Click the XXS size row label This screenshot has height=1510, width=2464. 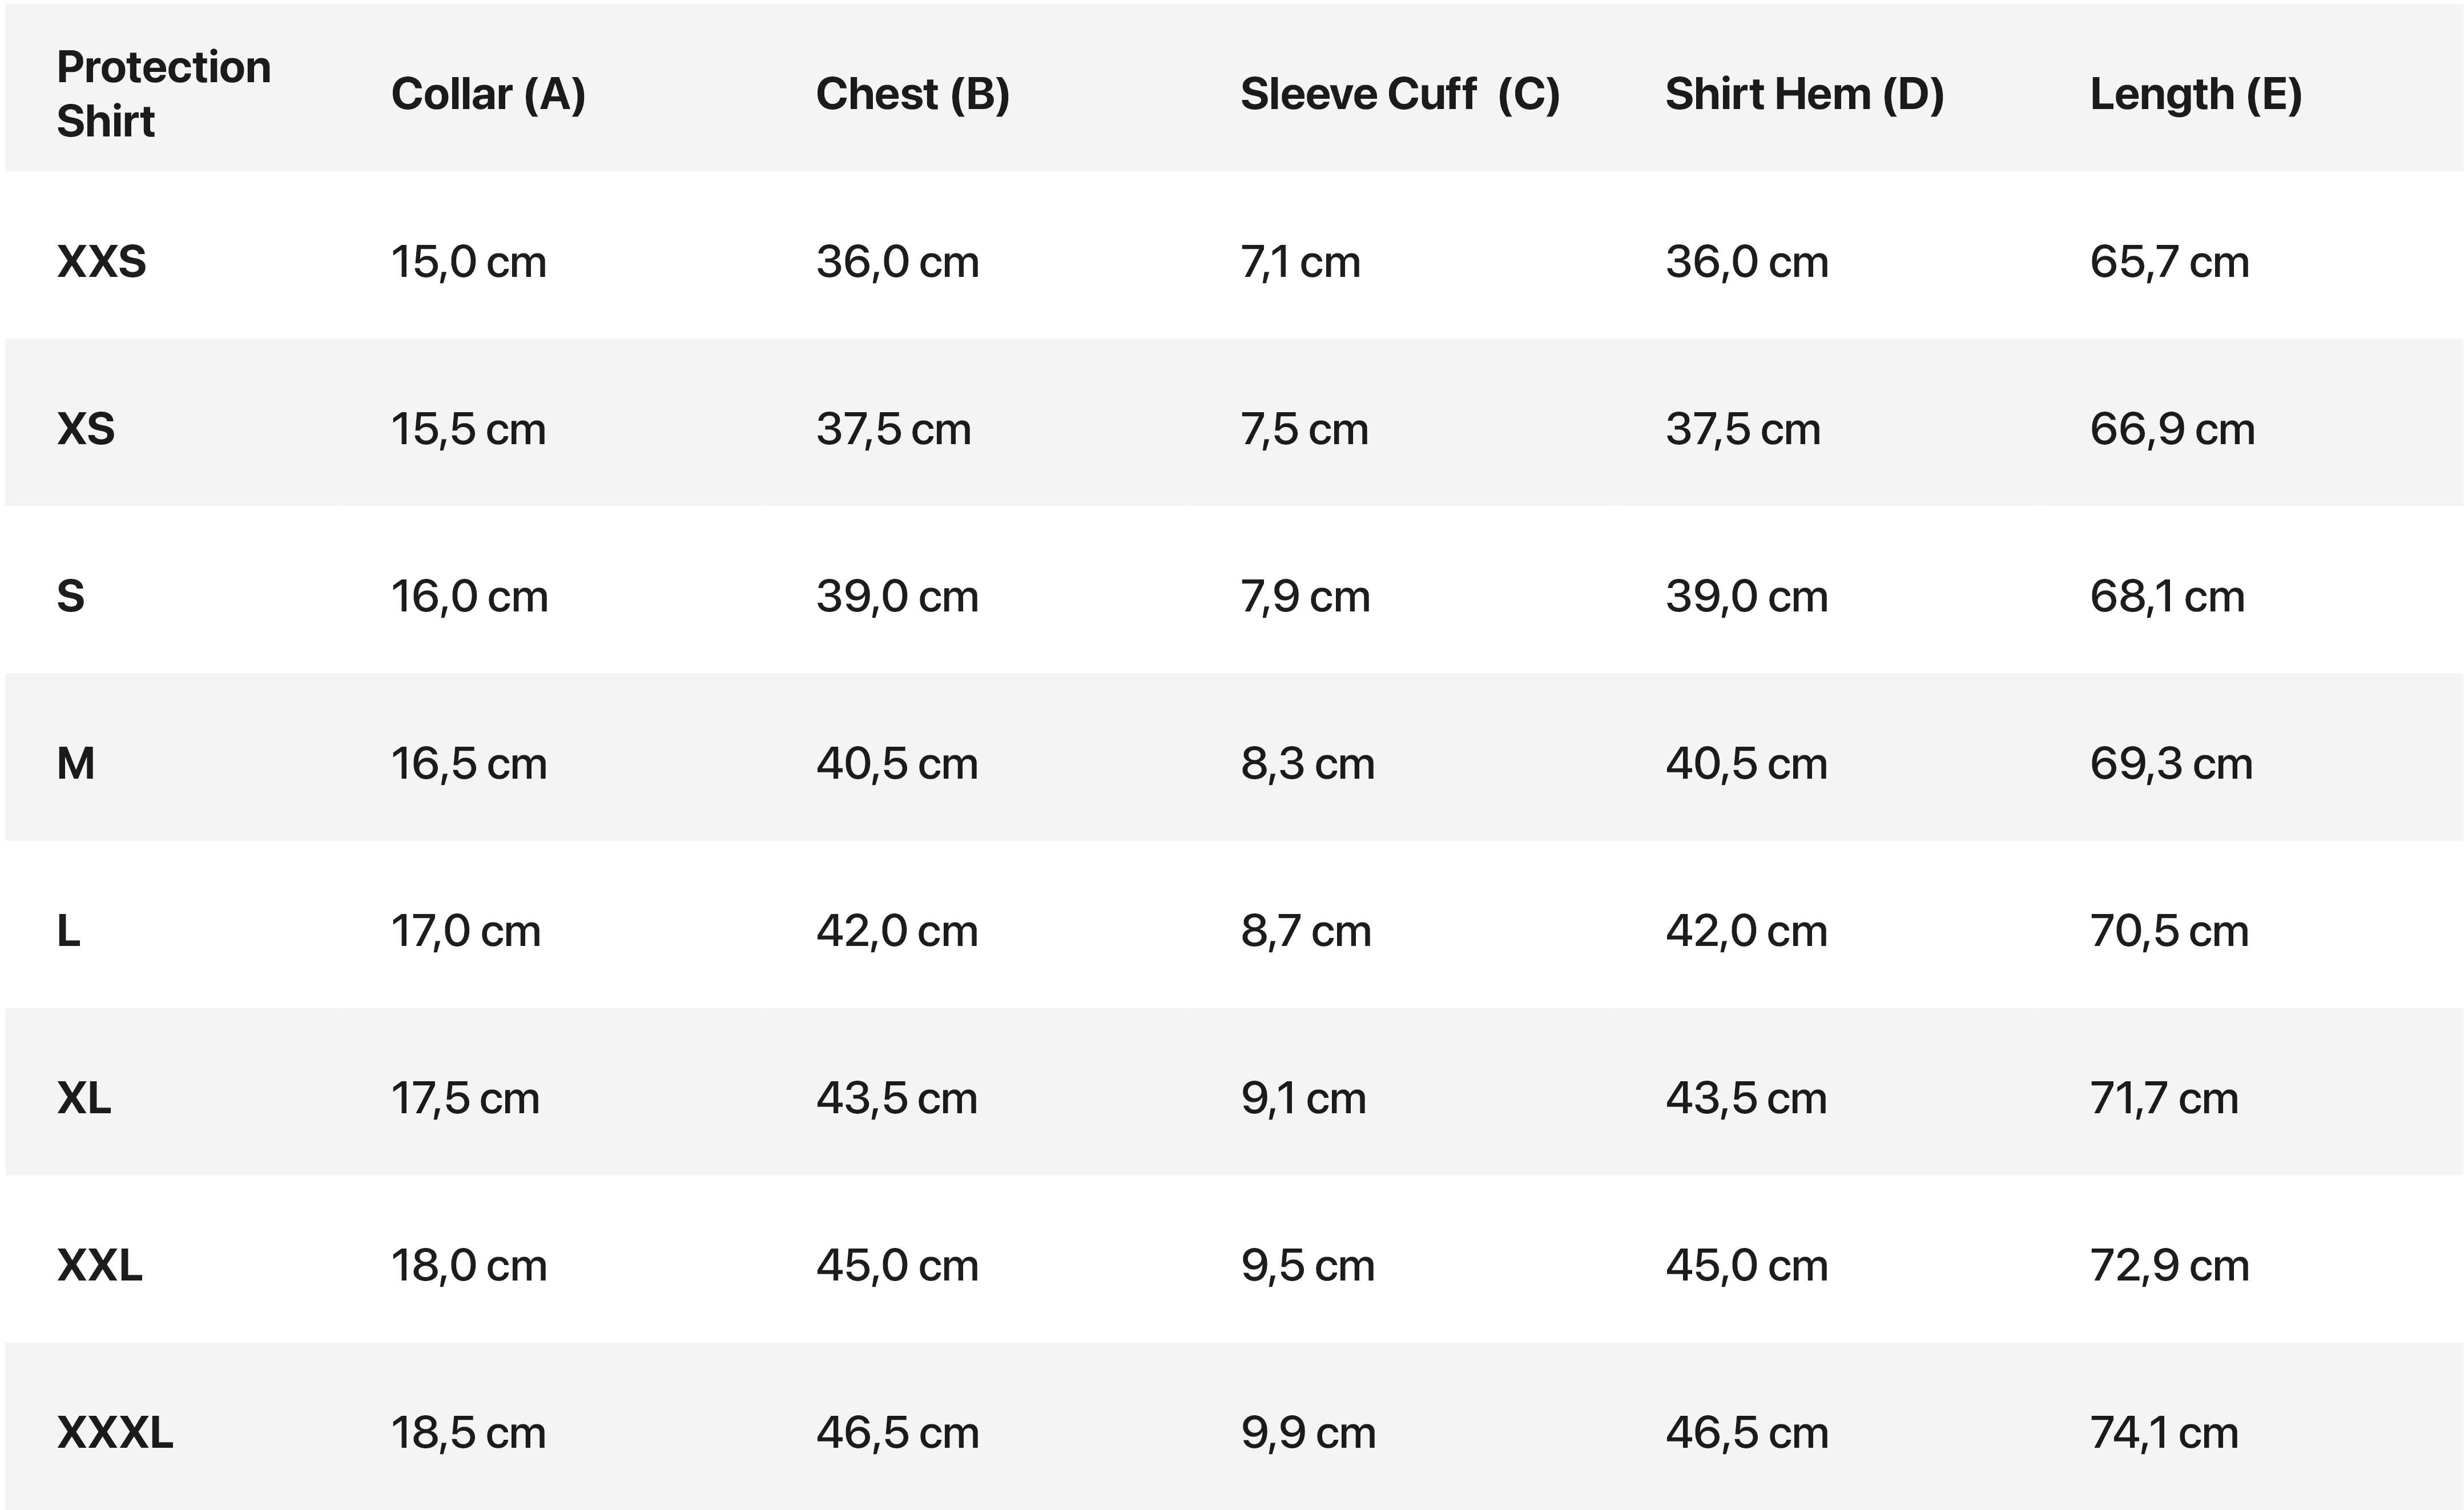click(x=102, y=262)
